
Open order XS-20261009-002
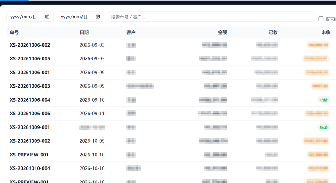[30, 141]
